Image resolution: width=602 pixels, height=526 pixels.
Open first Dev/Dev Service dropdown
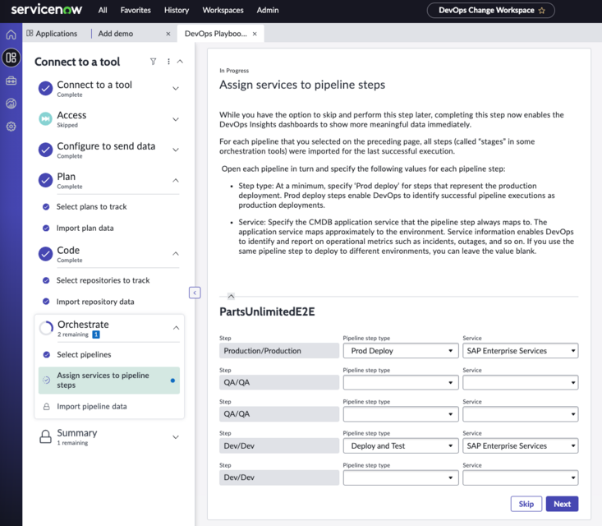(x=520, y=446)
